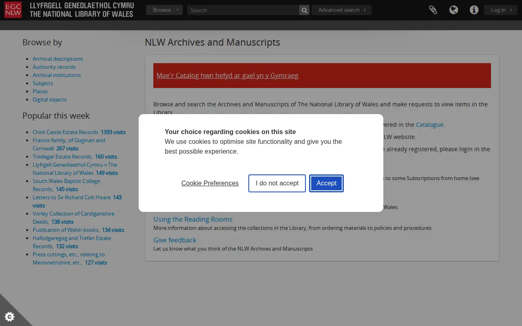Open the quick links info icon

click(x=474, y=10)
